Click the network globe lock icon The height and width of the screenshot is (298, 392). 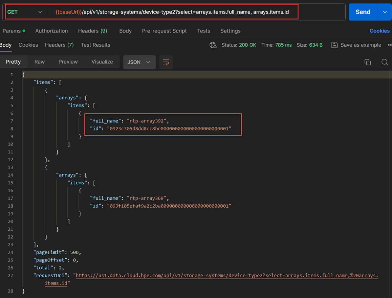(x=213, y=45)
